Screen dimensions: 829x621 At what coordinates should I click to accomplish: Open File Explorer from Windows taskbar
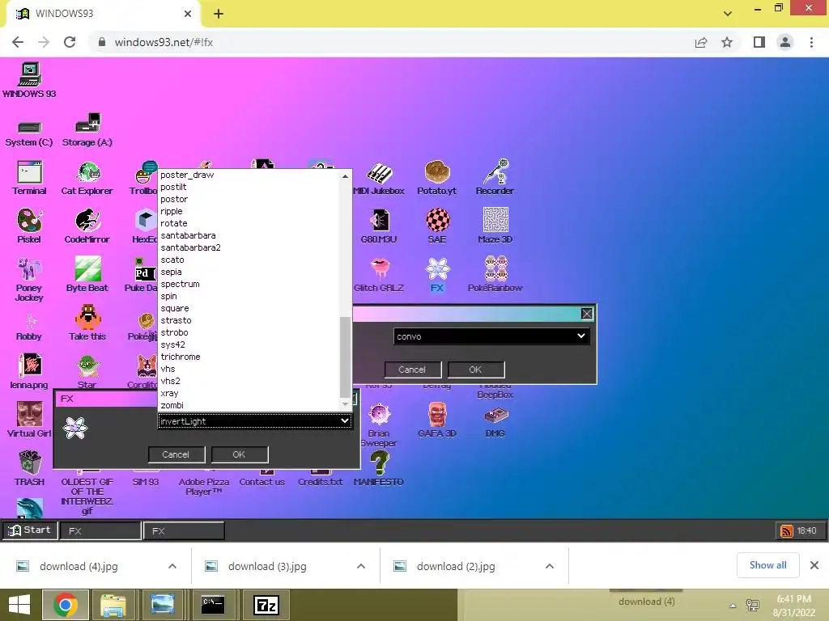click(113, 605)
